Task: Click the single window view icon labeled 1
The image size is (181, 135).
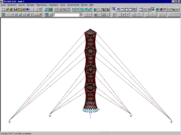Action: pyautogui.click(x=130, y=9)
